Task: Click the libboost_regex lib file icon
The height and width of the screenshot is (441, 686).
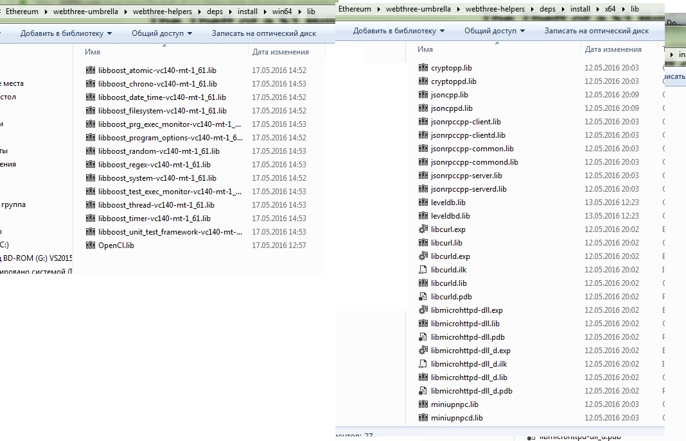Action: pyautogui.click(x=91, y=164)
